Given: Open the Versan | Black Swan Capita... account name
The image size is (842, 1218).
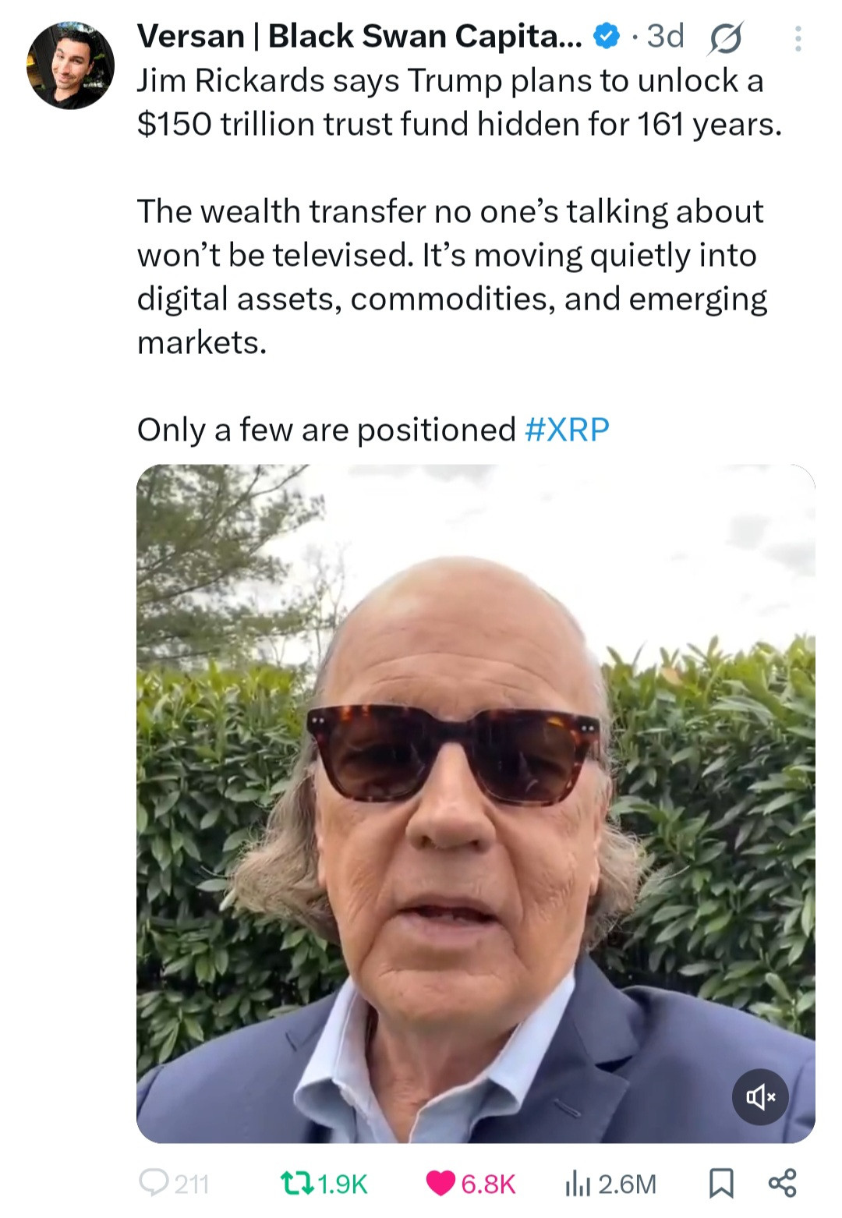Looking at the screenshot, I should coord(359,36).
